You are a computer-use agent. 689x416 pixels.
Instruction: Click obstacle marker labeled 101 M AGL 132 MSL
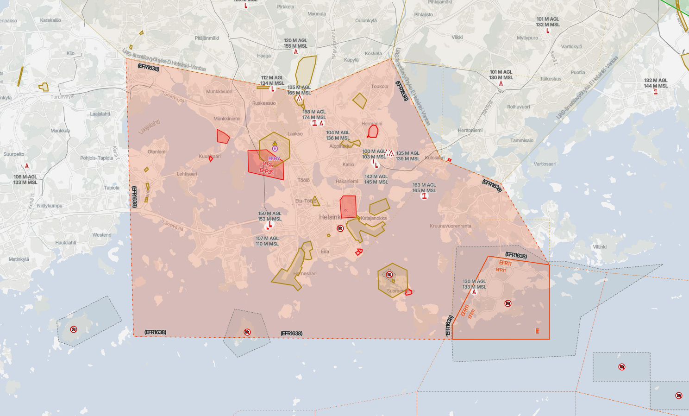pyautogui.click(x=548, y=31)
